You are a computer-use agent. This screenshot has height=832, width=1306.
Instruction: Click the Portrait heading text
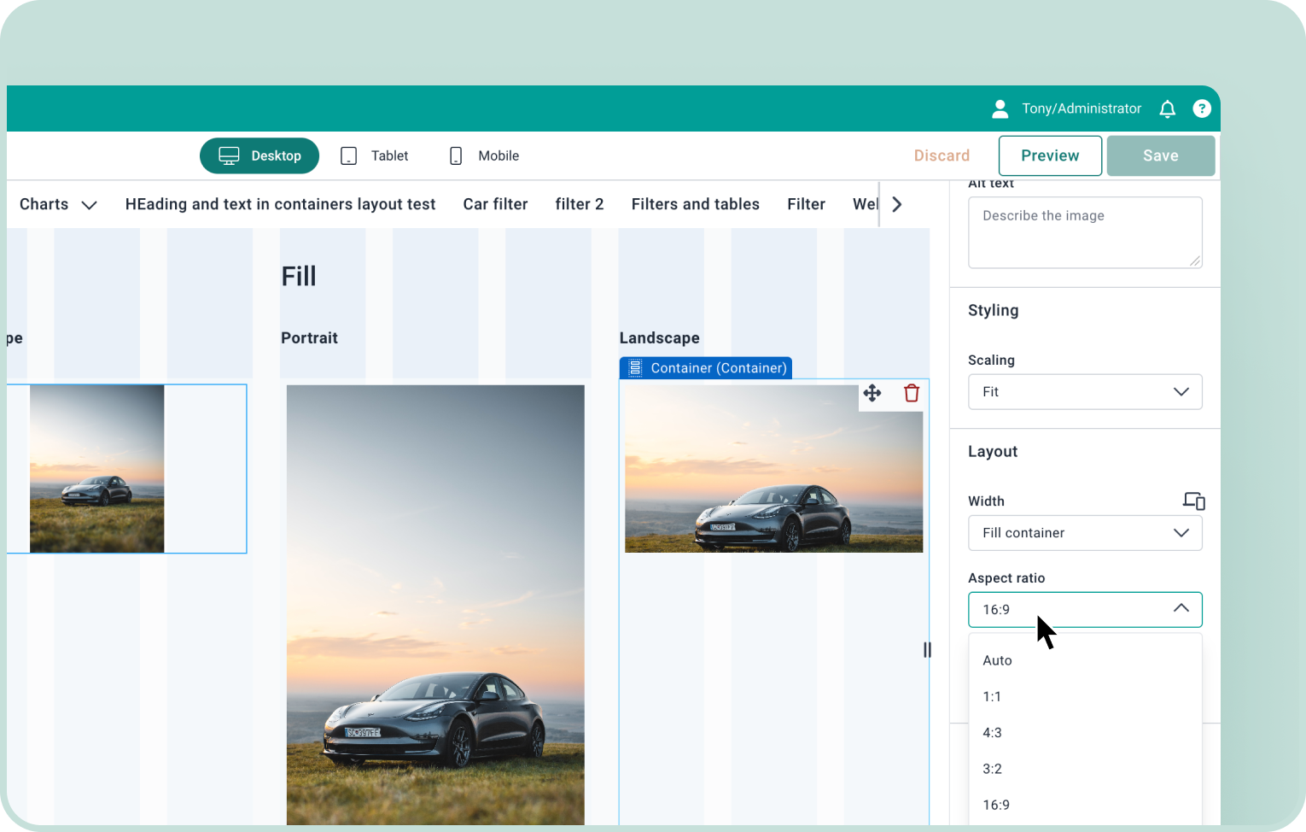[x=309, y=338]
